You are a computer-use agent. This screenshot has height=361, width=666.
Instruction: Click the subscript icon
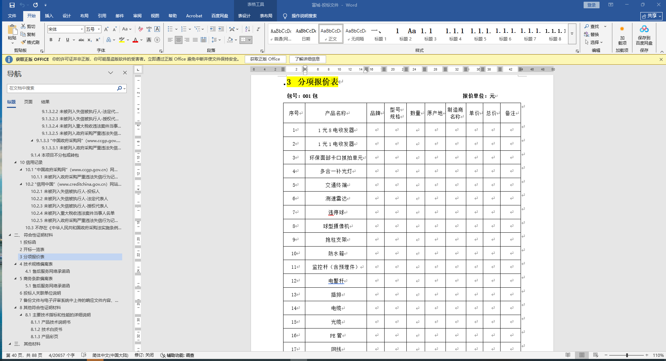pyautogui.click(x=90, y=40)
